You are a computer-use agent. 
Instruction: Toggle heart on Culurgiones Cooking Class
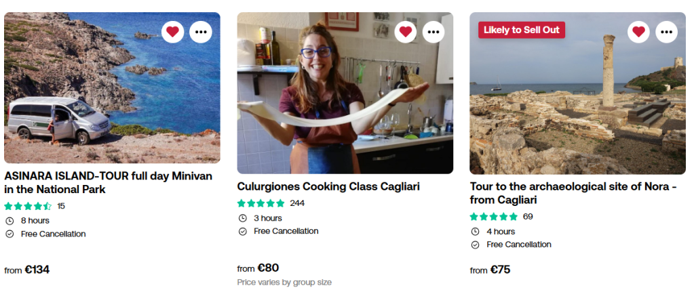point(406,31)
